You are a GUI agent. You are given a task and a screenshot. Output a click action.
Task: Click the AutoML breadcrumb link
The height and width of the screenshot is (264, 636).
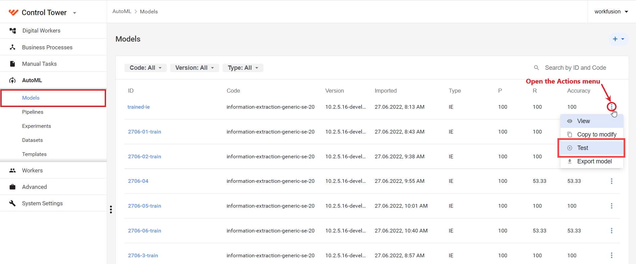click(x=122, y=11)
